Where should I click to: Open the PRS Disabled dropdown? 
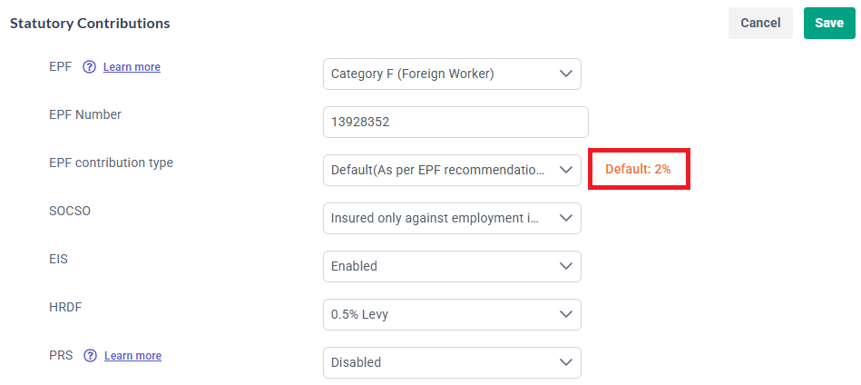[452, 362]
